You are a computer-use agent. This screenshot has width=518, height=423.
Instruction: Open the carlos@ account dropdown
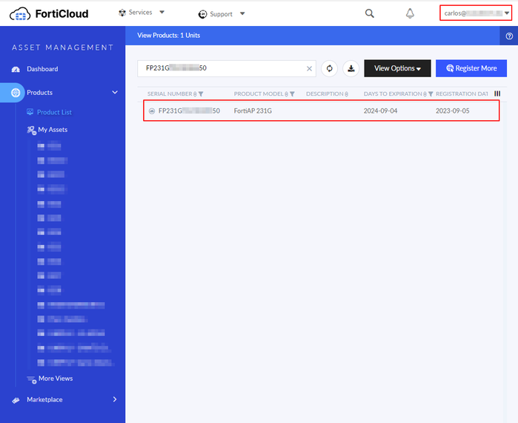click(x=476, y=13)
